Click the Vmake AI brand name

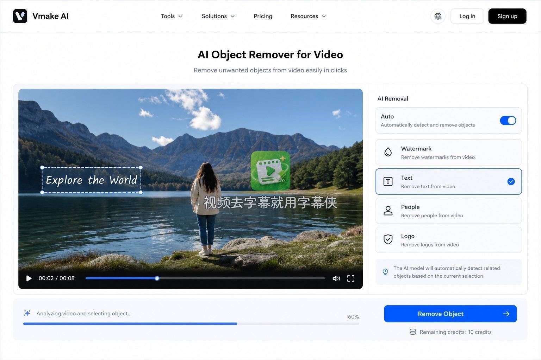point(50,16)
